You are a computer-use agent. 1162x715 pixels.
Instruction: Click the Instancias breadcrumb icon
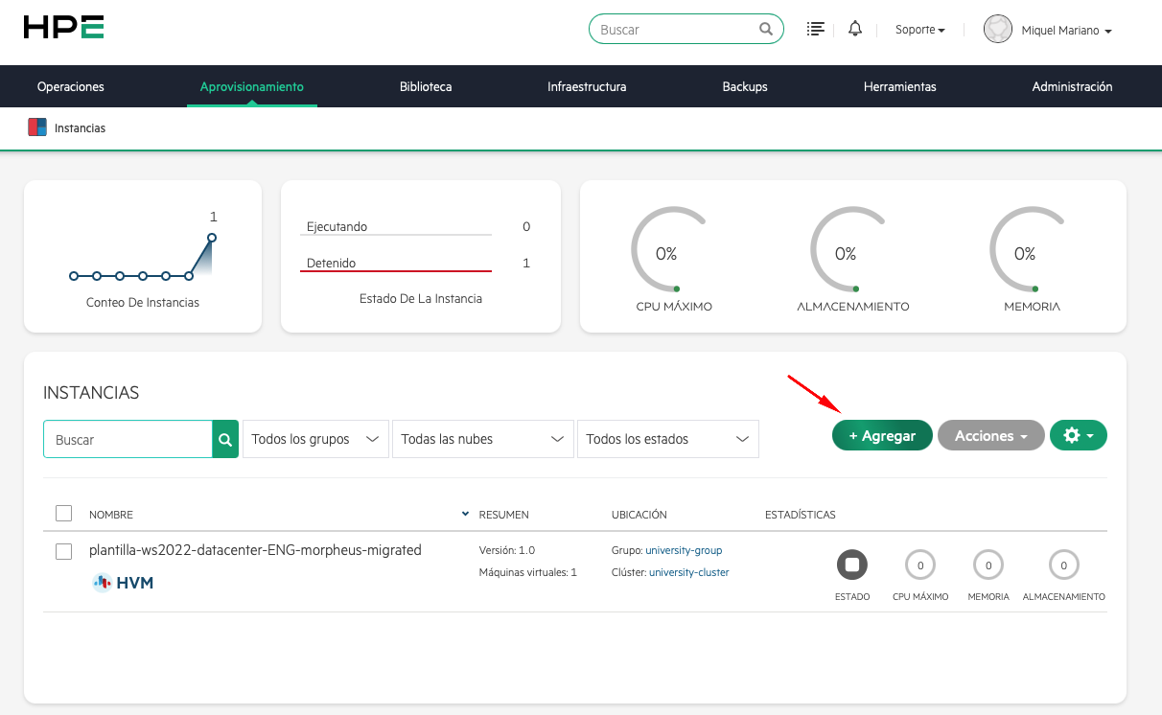pyautogui.click(x=37, y=127)
